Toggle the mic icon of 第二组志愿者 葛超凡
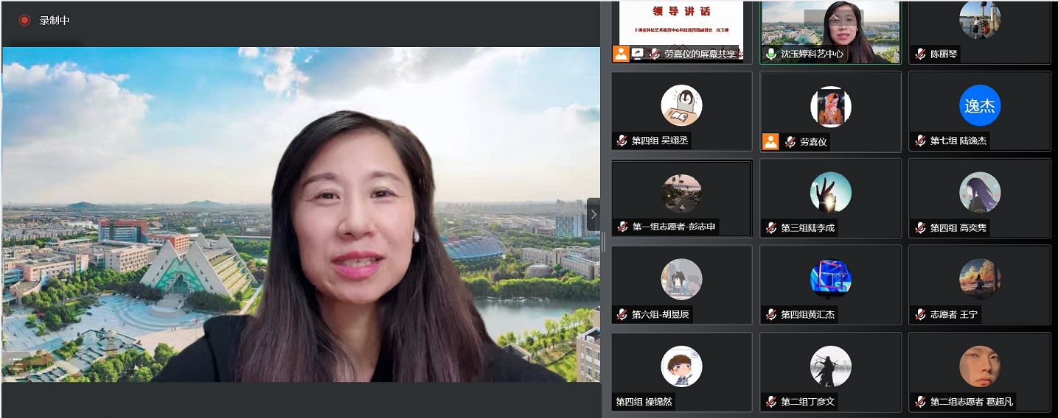The image size is (1058, 418). 920,402
